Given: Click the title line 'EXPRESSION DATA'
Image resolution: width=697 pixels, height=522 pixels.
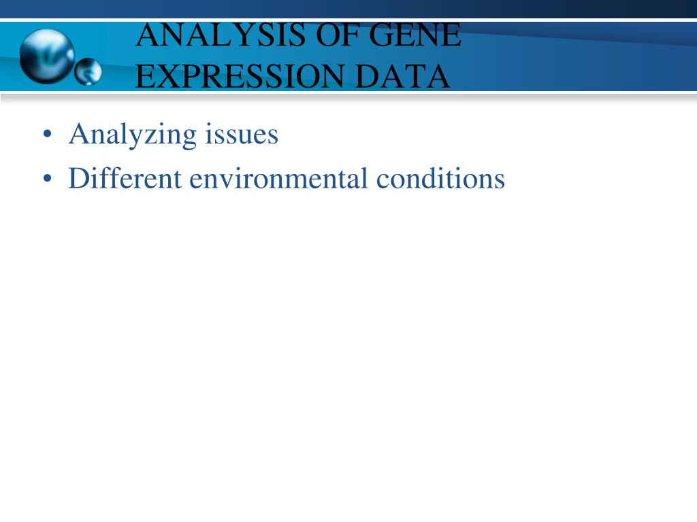Looking at the screenshot, I should [293, 76].
